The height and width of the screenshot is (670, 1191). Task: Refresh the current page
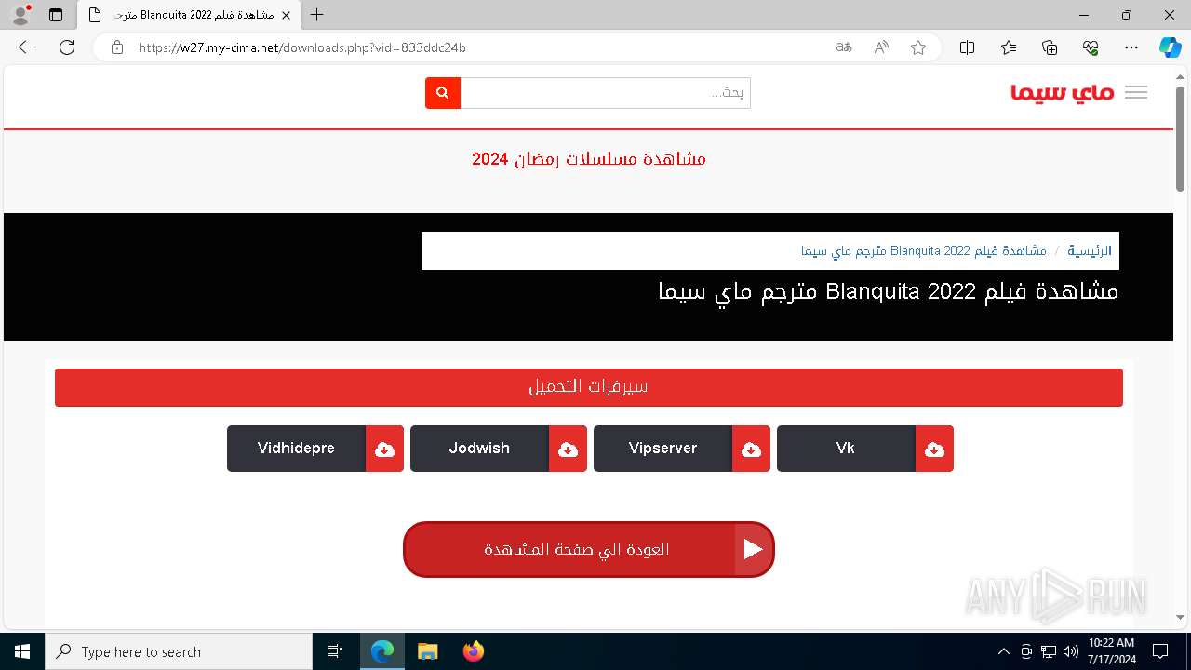67,47
